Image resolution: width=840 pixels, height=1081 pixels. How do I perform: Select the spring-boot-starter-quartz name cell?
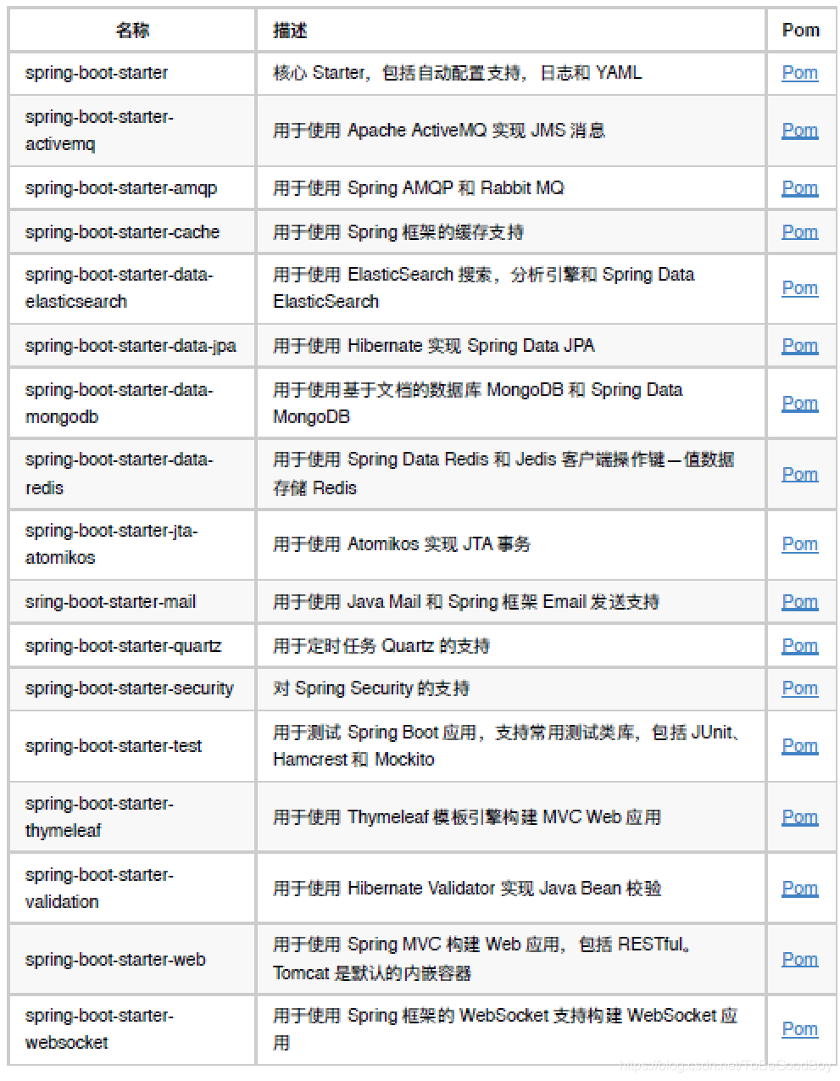pos(132,646)
